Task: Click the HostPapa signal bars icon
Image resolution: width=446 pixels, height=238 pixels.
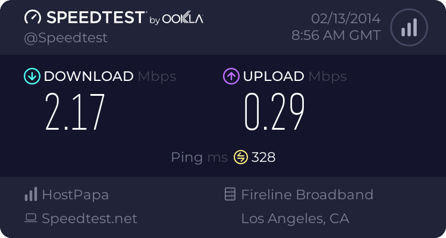Action: 31,195
